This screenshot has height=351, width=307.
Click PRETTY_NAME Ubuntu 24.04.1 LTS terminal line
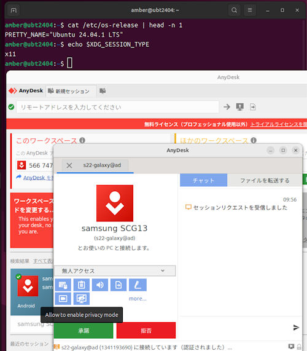tap(64, 34)
